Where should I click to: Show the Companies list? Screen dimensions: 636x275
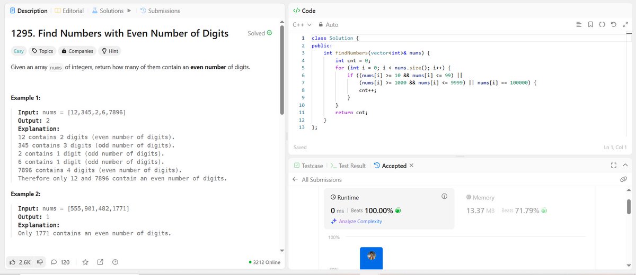tap(77, 51)
